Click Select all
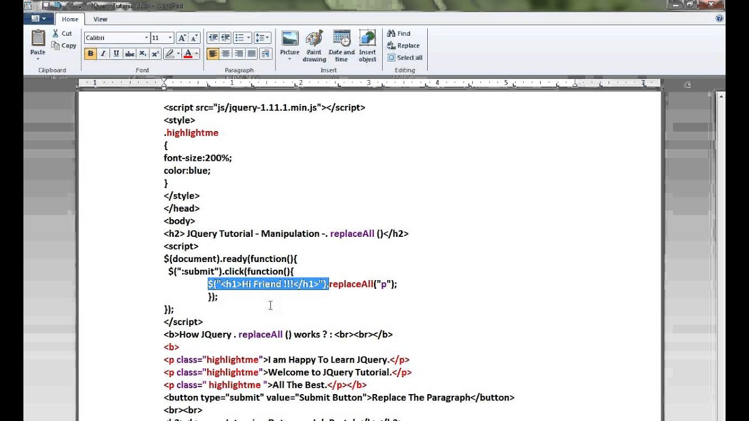749x421 pixels. click(x=404, y=58)
